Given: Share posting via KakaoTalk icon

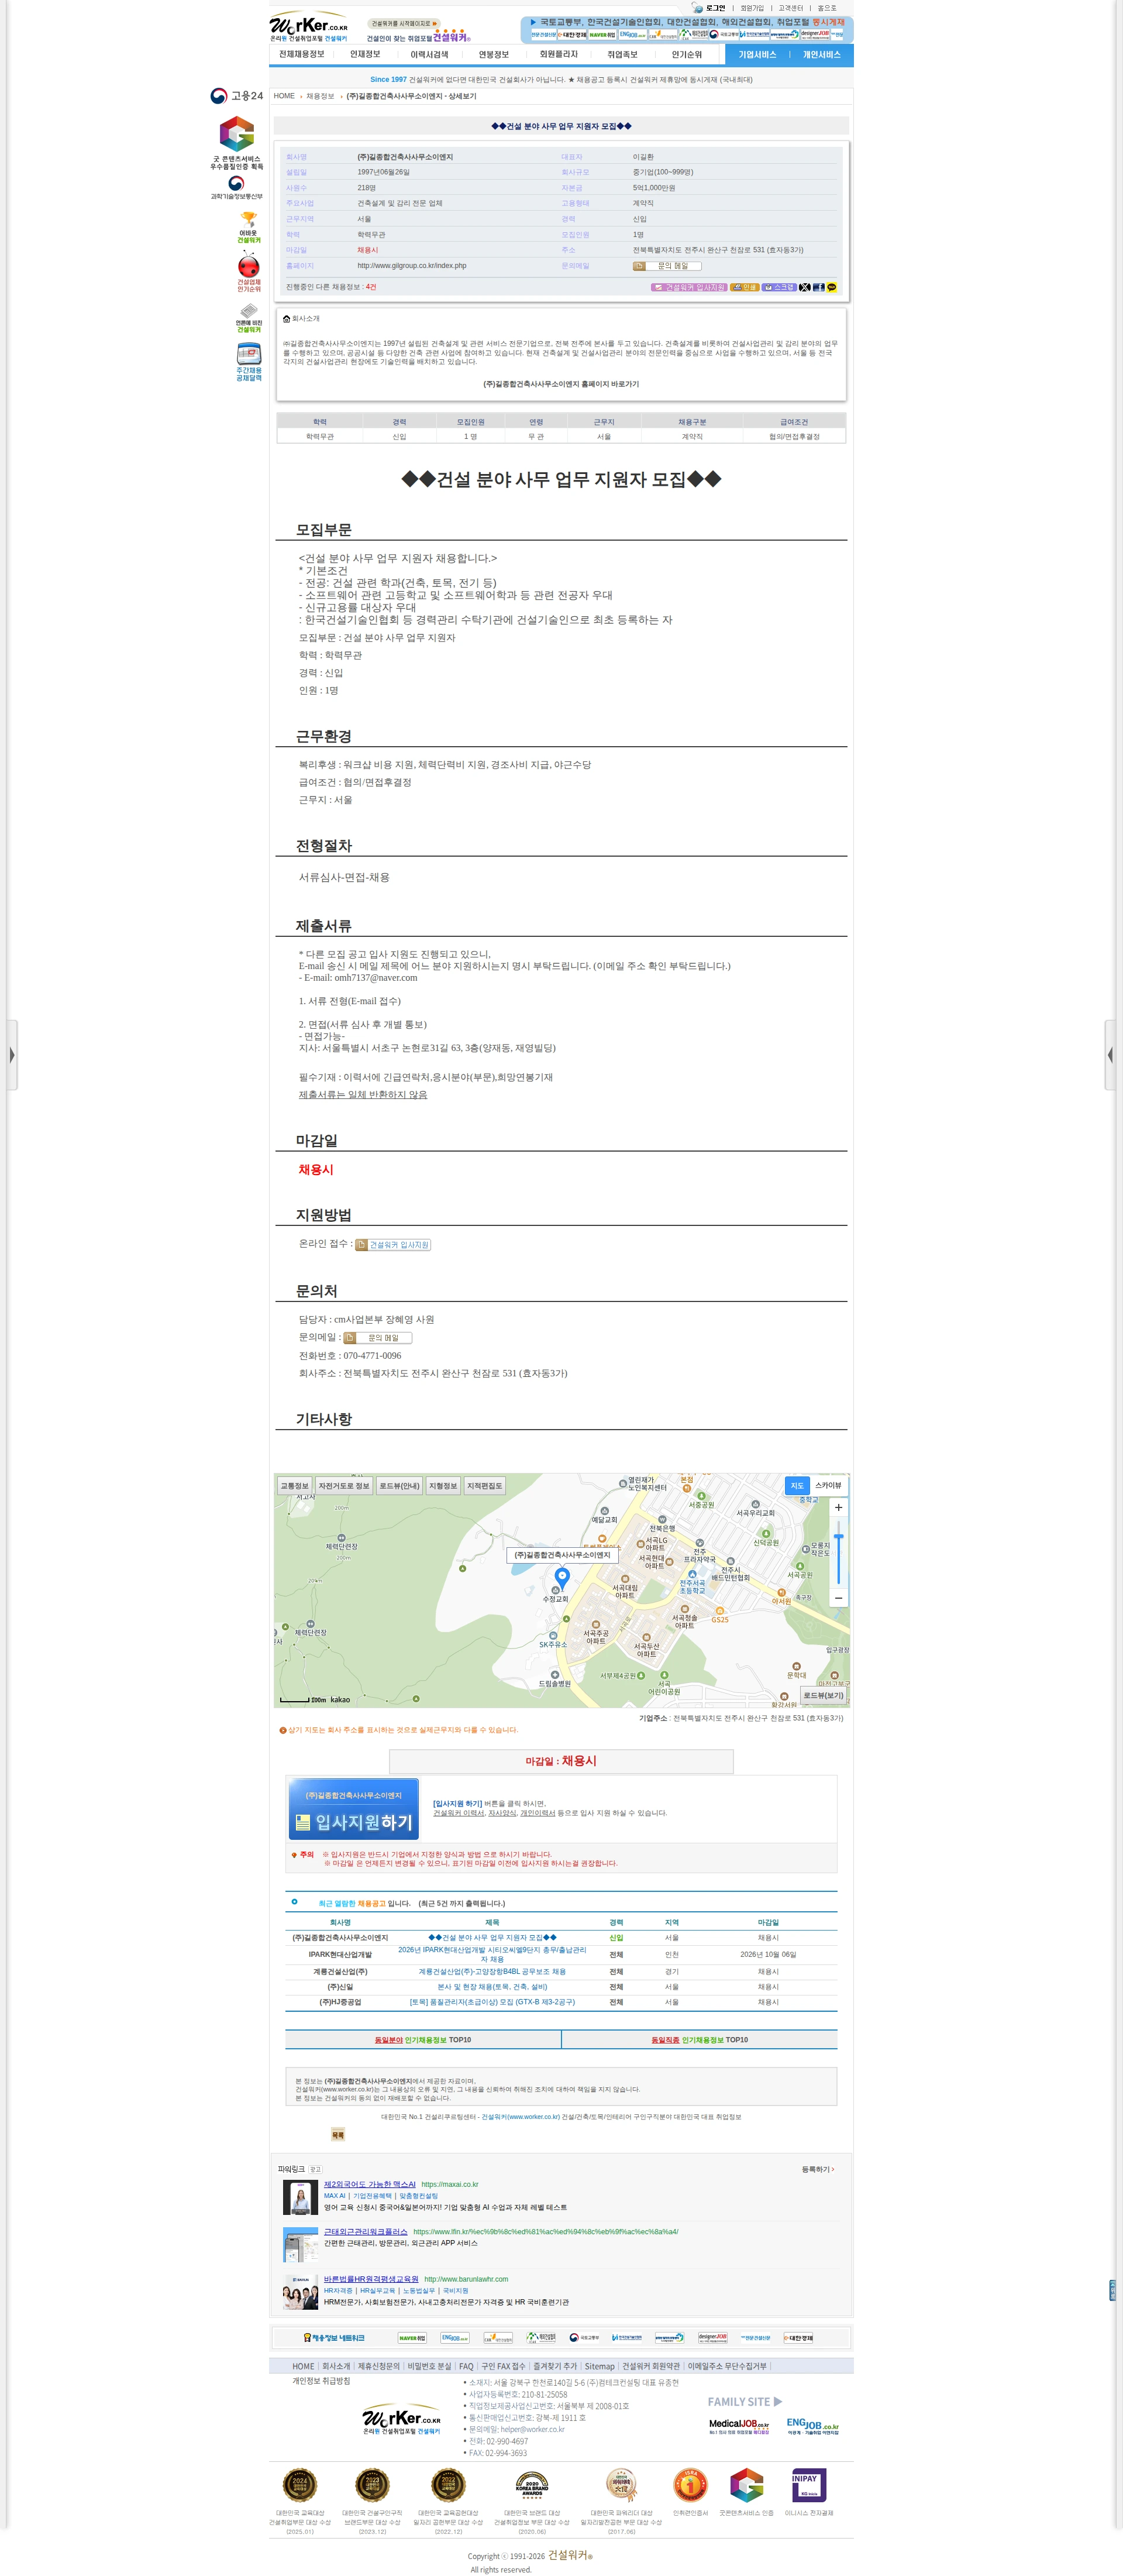Looking at the screenshot, I should (831, 287).
